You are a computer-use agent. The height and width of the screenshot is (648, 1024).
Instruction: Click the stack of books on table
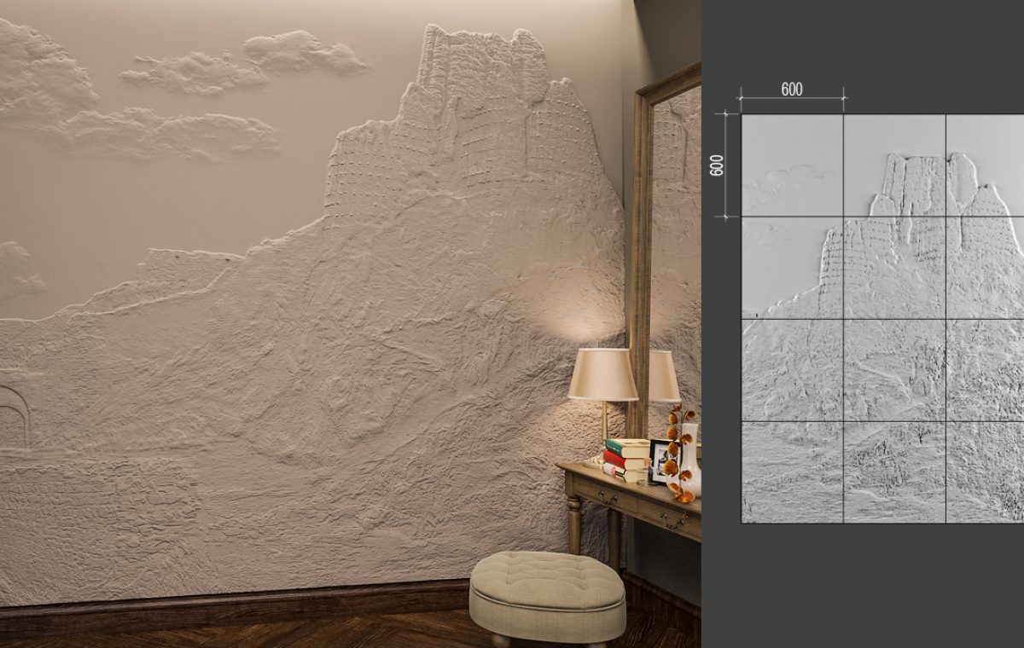tap(626, 460)
